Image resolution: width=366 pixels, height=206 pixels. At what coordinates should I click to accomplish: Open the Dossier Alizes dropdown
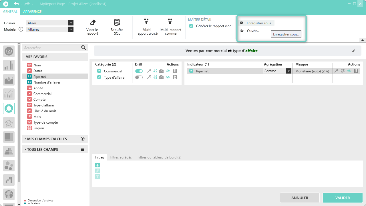click(71, 23)
